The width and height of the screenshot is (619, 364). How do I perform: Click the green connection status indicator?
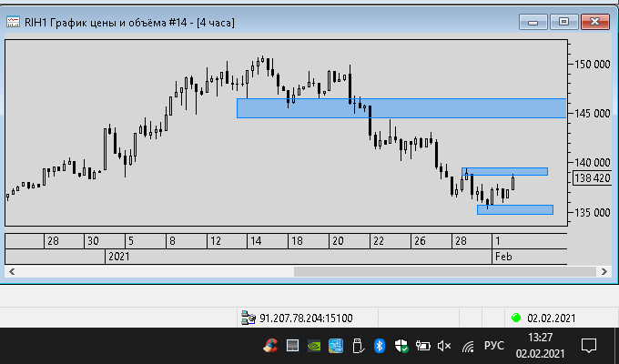tap(515, 318)
